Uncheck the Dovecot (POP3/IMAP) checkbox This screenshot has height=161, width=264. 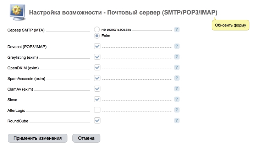point(97,46)
